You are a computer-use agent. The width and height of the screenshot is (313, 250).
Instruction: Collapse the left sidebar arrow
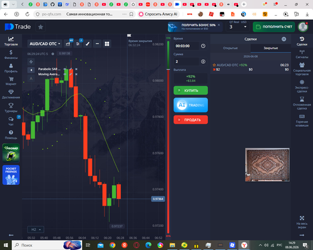[x=11, y=235]
